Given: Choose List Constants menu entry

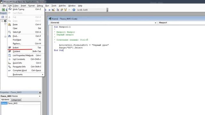Looking at the screenshot, I should coord(26,59).
